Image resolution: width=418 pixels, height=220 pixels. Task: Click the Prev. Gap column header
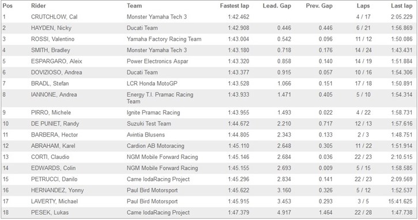click(319, 6)
